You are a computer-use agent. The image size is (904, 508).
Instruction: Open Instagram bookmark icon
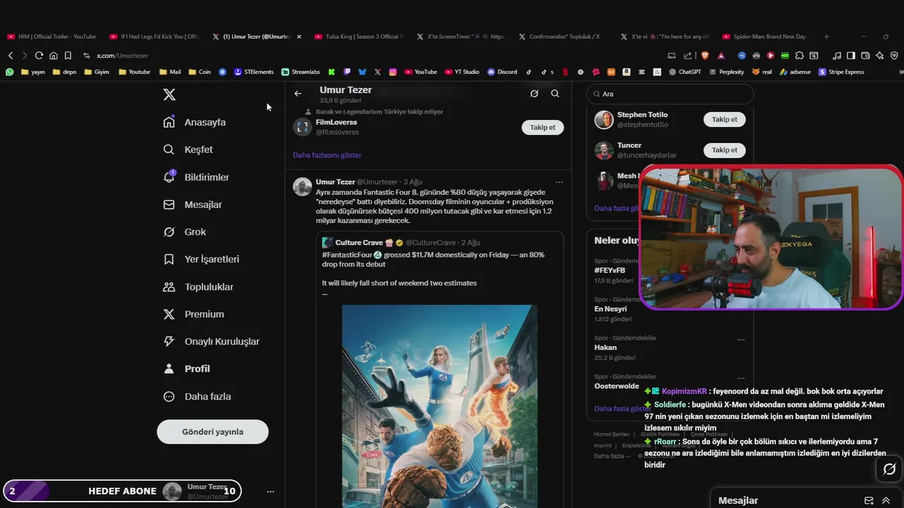pos(393,72)
